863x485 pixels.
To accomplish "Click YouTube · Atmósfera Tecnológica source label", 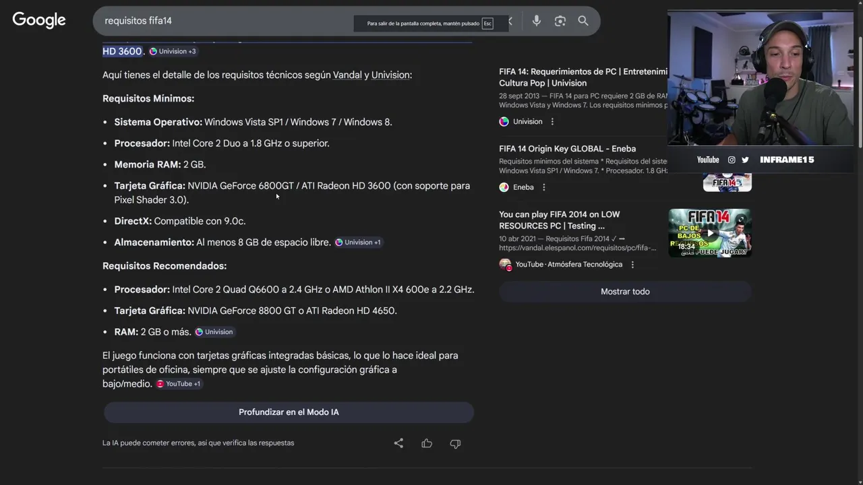I will click(x=569, y=264).
